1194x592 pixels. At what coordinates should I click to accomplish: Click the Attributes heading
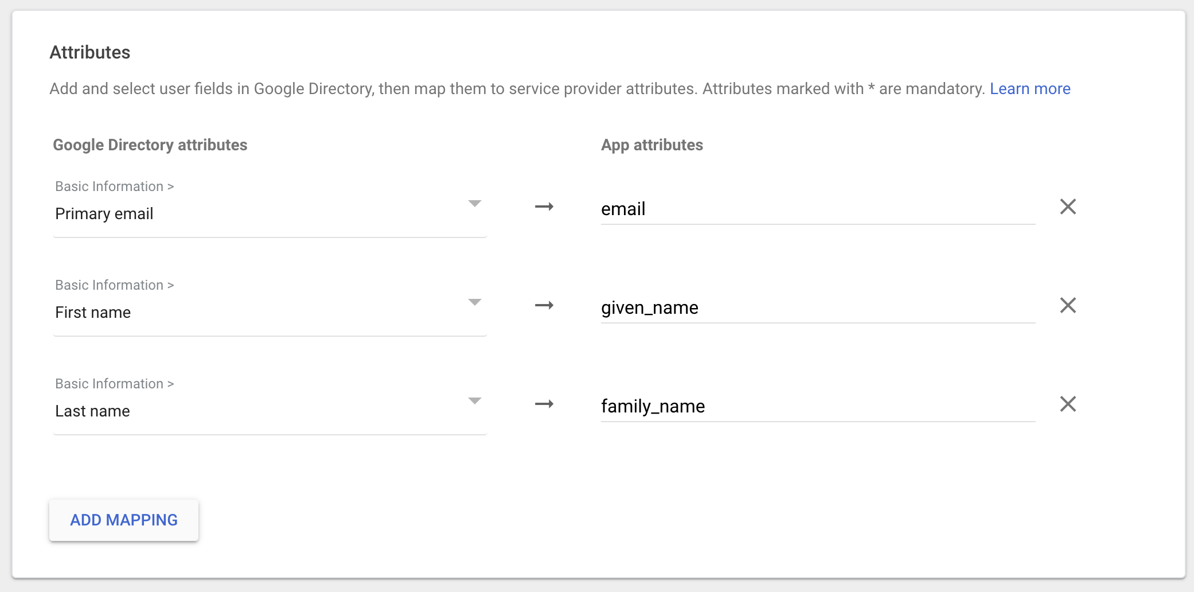point(90,52)
